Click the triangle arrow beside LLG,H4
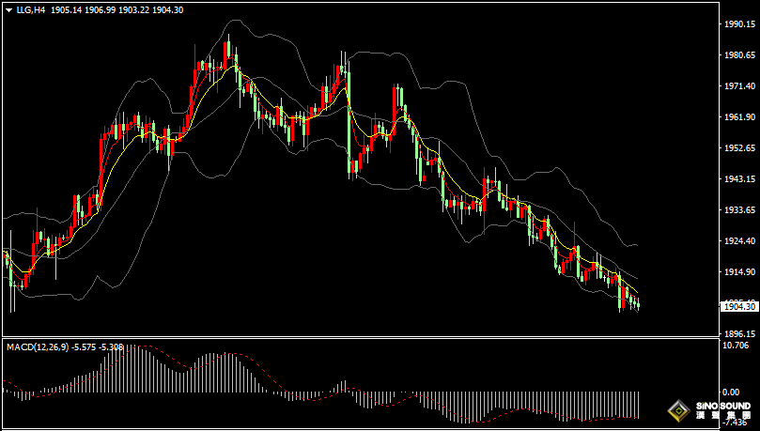 [8, 9]
